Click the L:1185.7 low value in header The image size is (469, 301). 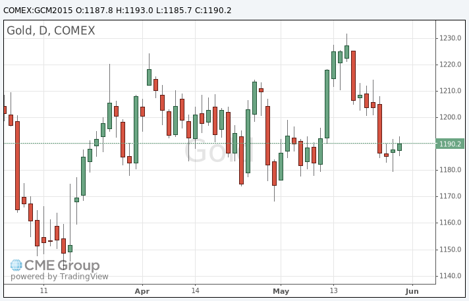click(x=174, y=11)
